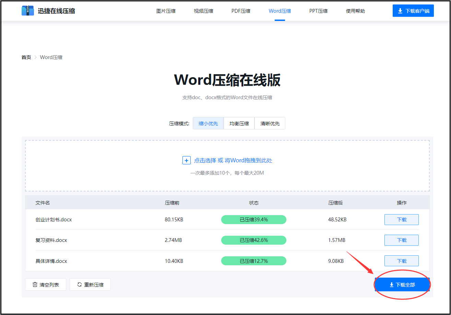Open the 使用帮助 menu item
The width and height of the screenshot is (451, 315).
click(356, 11)
